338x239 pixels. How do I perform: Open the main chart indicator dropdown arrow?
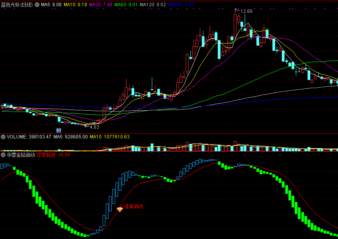click(37, 5)
